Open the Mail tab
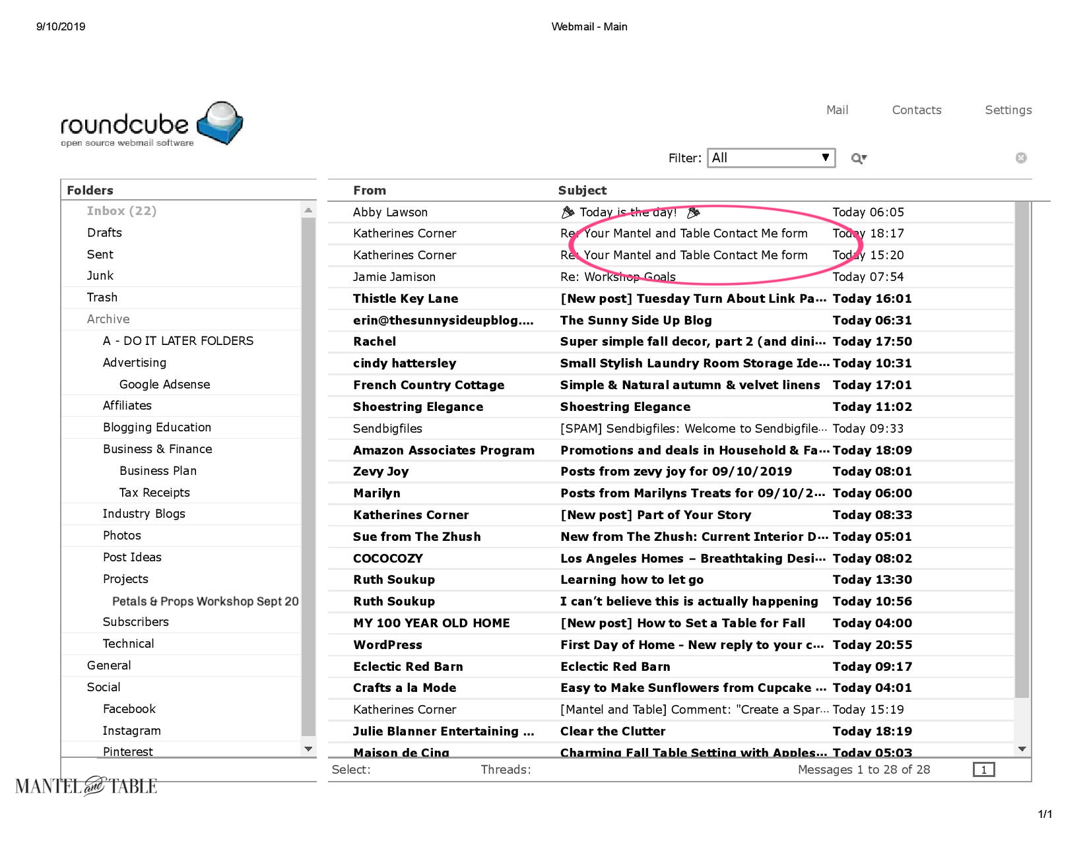The width and height of the screenshot is (1089, 841). tap(837, 110)
